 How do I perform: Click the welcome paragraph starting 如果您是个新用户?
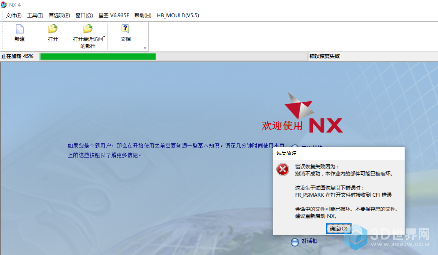point(177,150)
